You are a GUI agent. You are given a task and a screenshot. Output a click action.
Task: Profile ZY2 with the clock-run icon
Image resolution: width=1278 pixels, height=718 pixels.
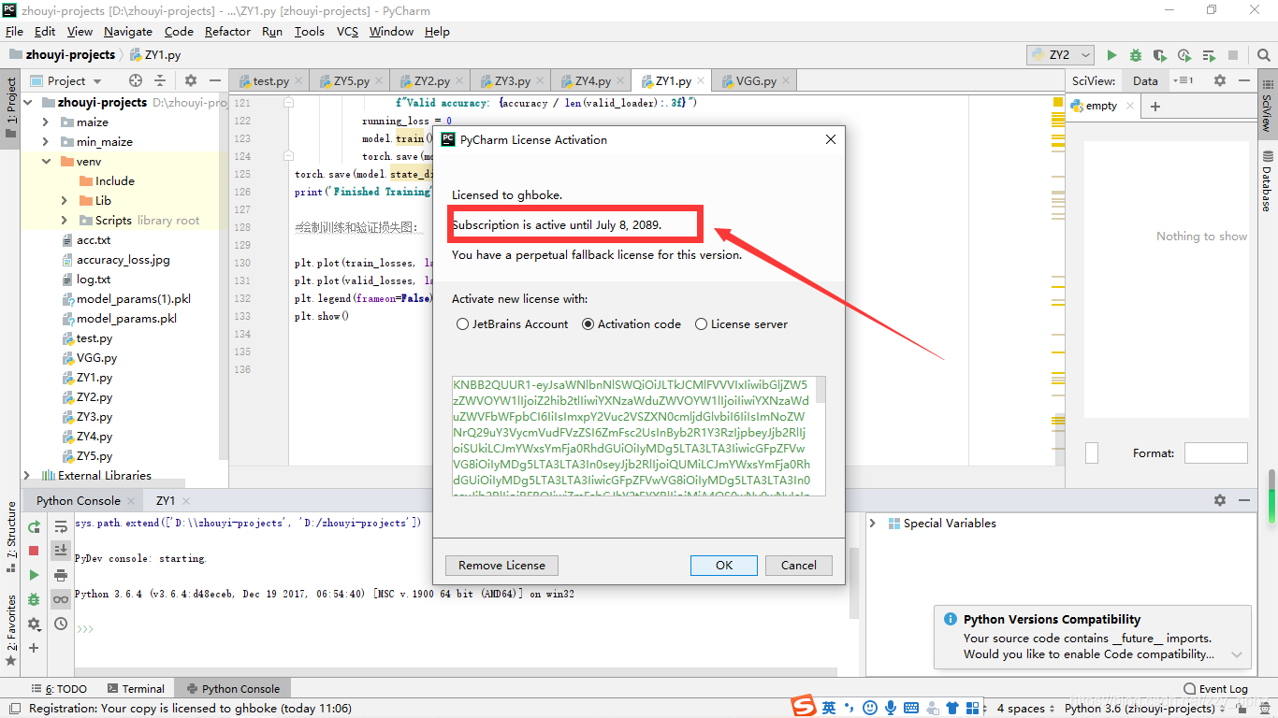[1184, 55]
